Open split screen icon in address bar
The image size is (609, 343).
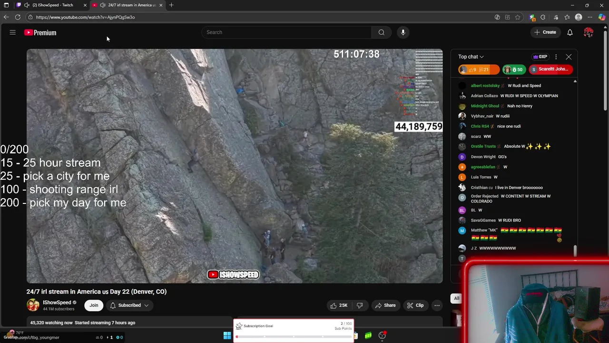pyautogui.click(x=507, y=17)
